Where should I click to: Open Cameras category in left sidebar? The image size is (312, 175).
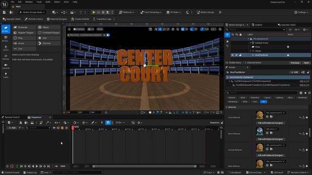click(x=6, y=66)
